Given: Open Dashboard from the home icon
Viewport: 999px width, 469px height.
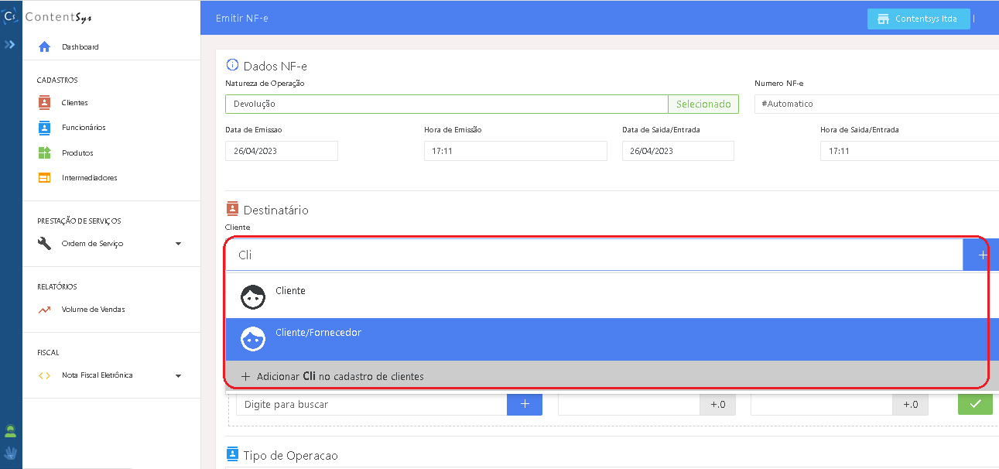Looking at the screenshot, I should point(45,46).
